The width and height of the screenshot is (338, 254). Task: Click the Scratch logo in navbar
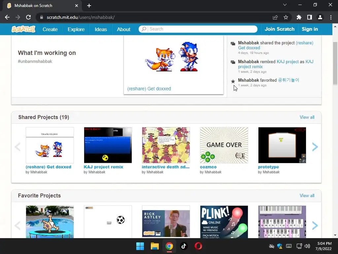click(23, 29)
